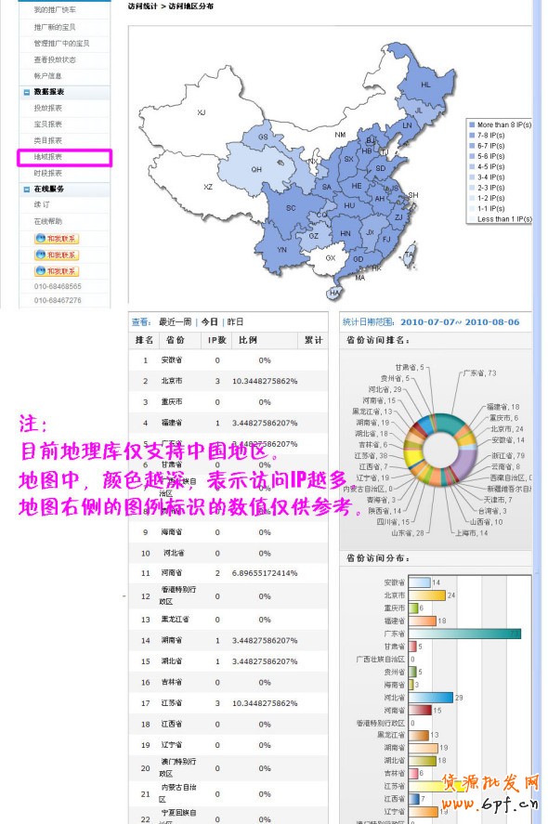Open 我的推广快车 in the sidebar

coord(55,10)
